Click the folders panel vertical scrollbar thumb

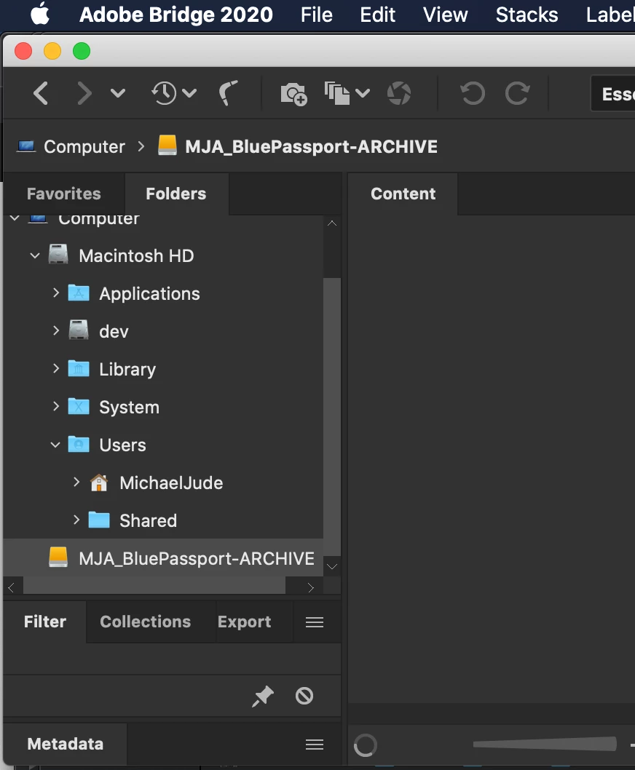332,416
